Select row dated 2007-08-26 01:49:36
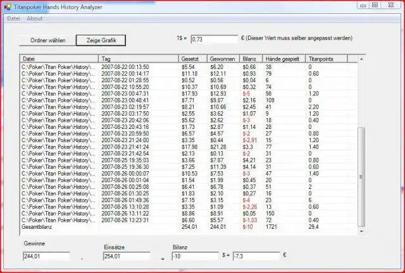This screenshot has height=273, width=405. coord(189,200)
